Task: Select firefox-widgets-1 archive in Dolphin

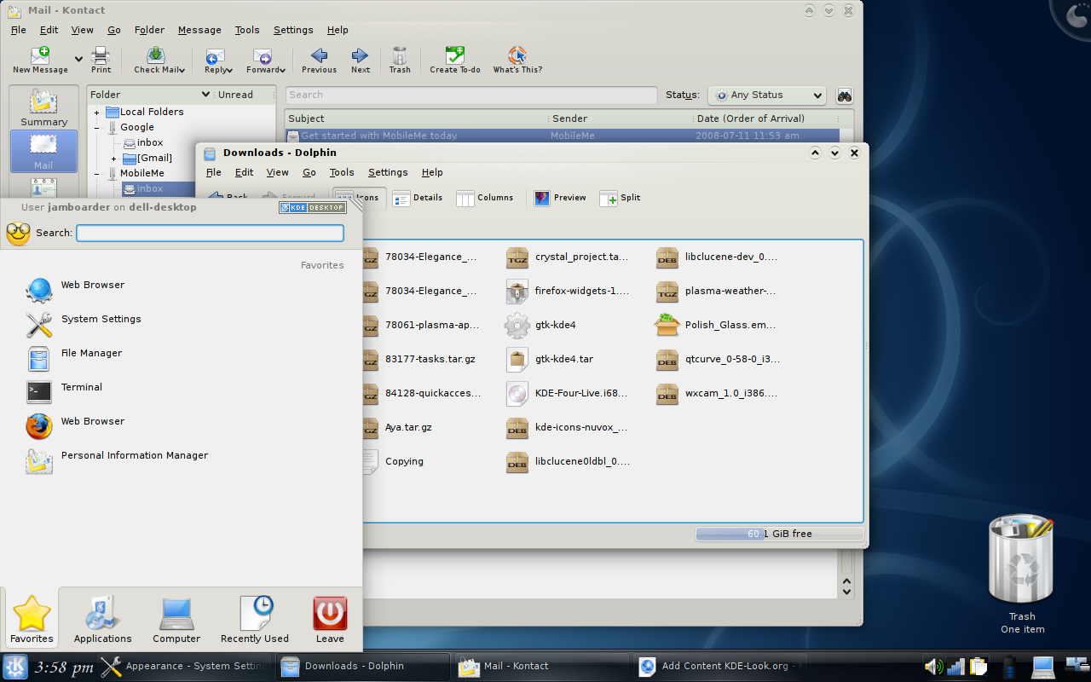Action: click(567, 291)
